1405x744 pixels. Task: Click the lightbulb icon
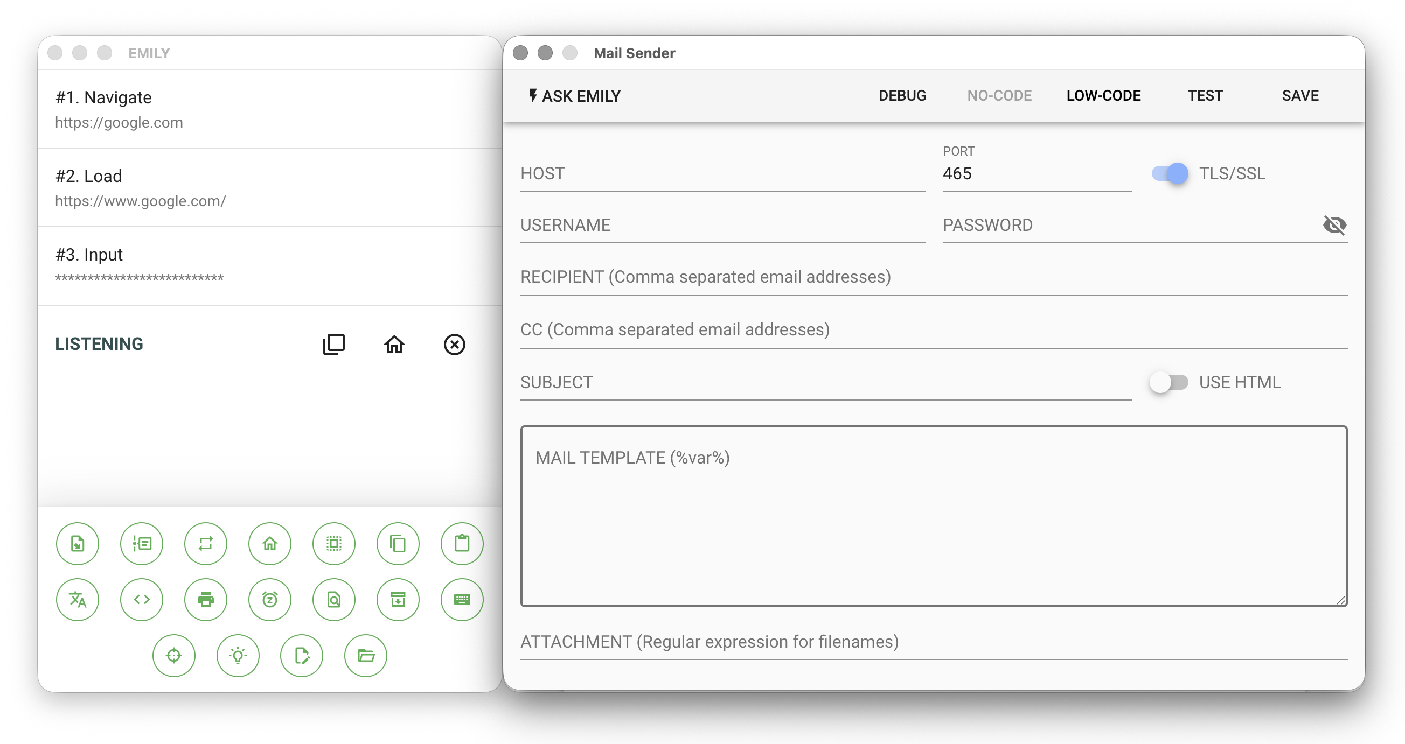point(238,655)
